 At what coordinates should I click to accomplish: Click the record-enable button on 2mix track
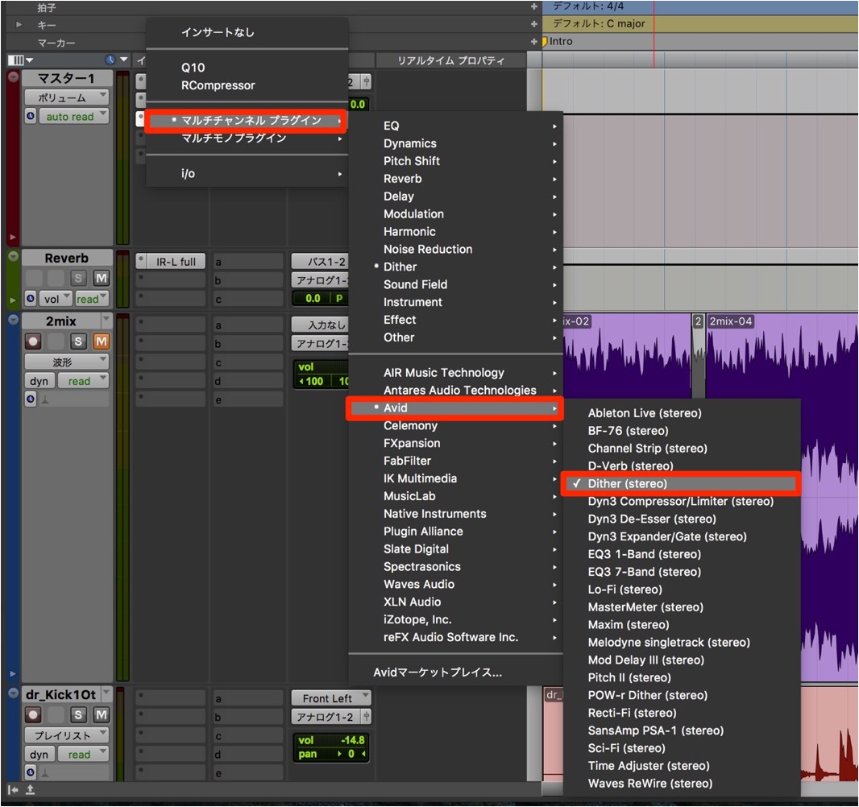33,341
